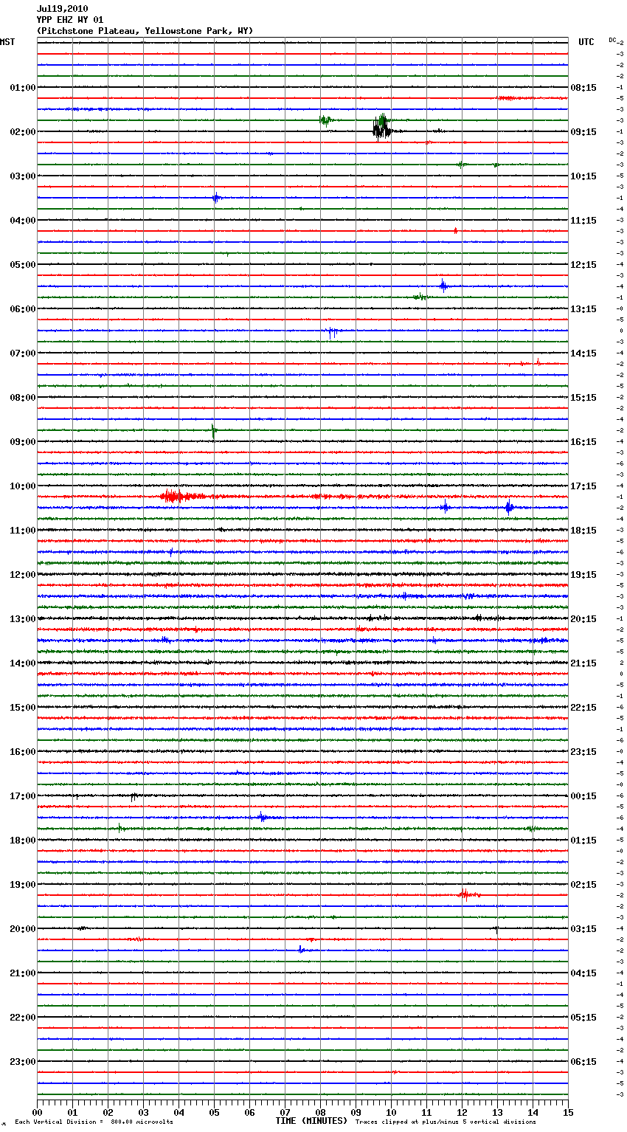Select the 03:00 MST row label
This screenshot has width=627, height=1132.
22,176
